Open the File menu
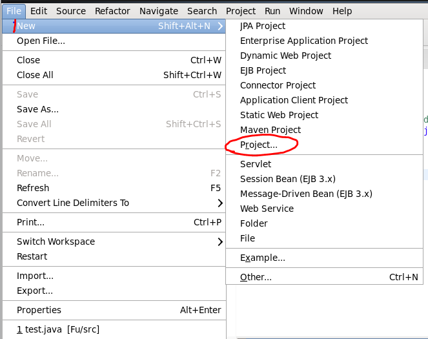This screenshot has width=428, height=339. click(14, 11)
